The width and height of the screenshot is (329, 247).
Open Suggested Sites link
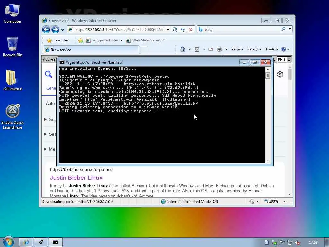[104, 40]
